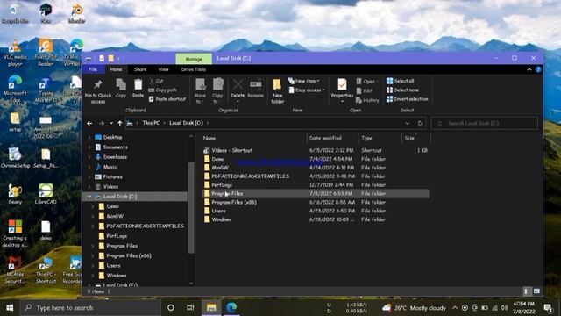This screenshot has height=316, width=561.
Task: Expand Desktop in navigation pane
Action: [89, 137]
